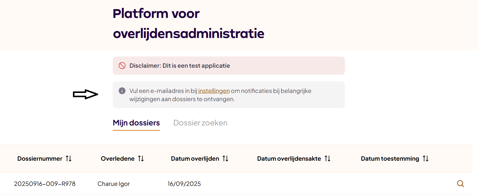Click the Datum overlijden column header

click(195, 158)
